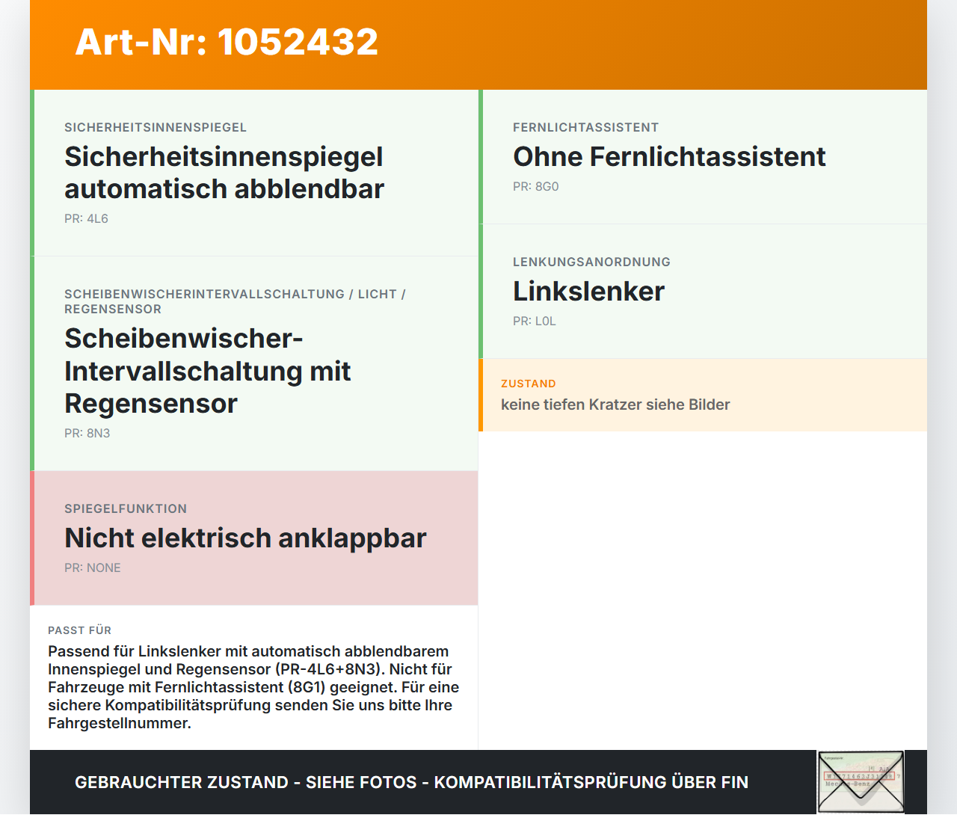
Task: Click 'Scheibenwischer-Intervallschaltung mit Regensensor' title
Action: point(208,371)
